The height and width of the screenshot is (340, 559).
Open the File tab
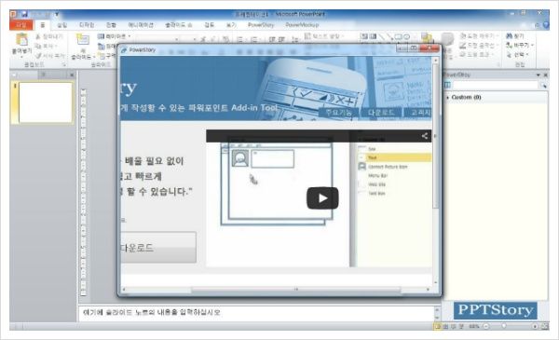[21, 25]
